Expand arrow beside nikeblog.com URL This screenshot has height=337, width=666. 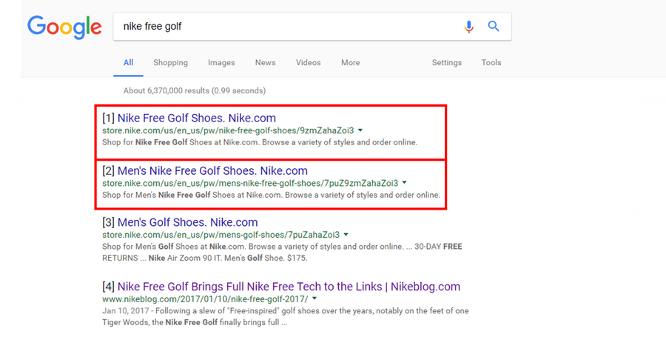pyautogui.click(x=314, y=298)
